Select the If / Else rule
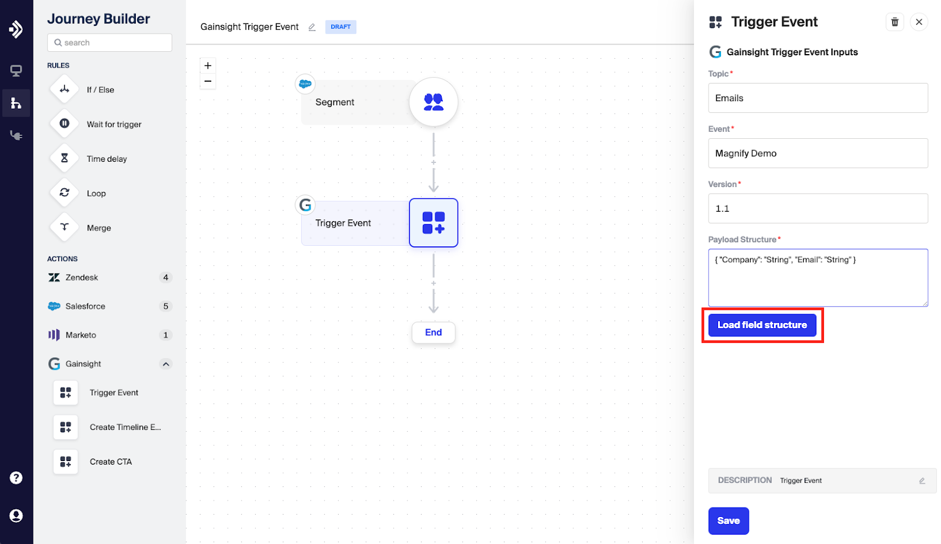941x544 pixels. [x=100, y=90]
